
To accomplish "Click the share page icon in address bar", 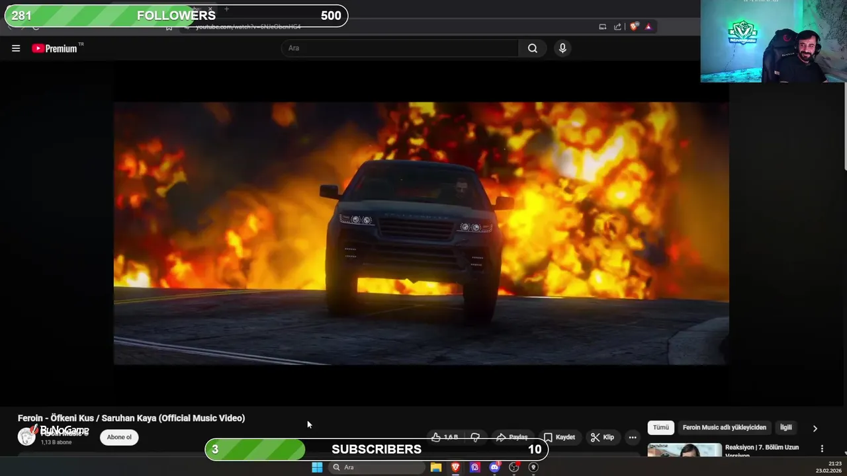I will pos(617,26).
